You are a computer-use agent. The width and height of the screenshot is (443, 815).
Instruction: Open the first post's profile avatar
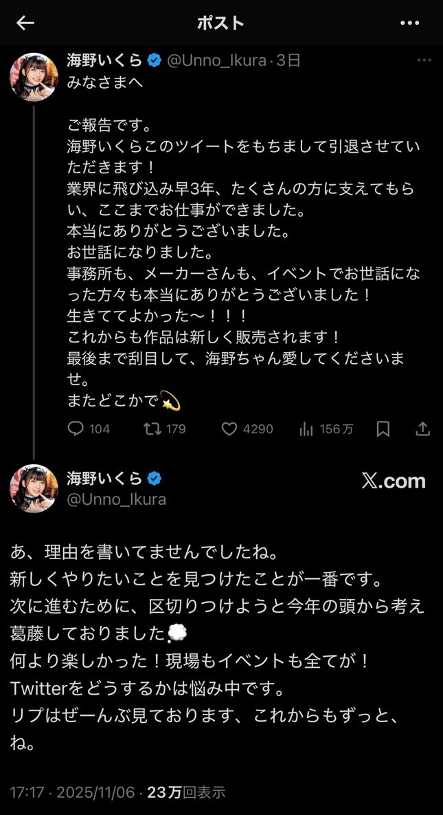tap(34, 77)
